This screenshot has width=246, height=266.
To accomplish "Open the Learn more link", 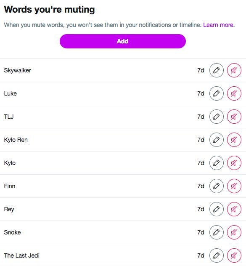I will click(x=219, y=25).
